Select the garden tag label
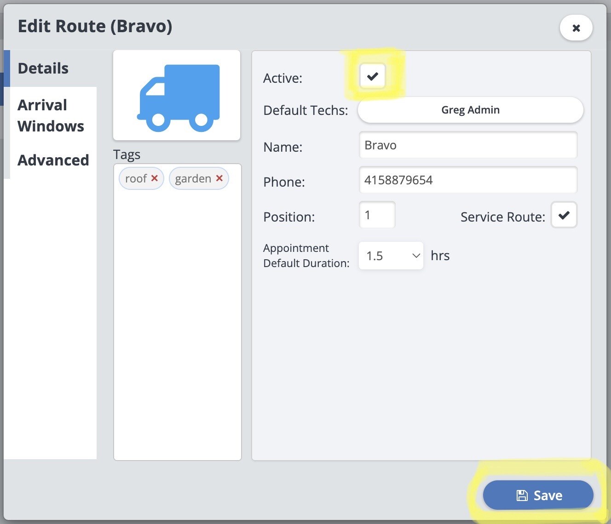Viewport: 611px width, 524px height. tap(193, 178)
